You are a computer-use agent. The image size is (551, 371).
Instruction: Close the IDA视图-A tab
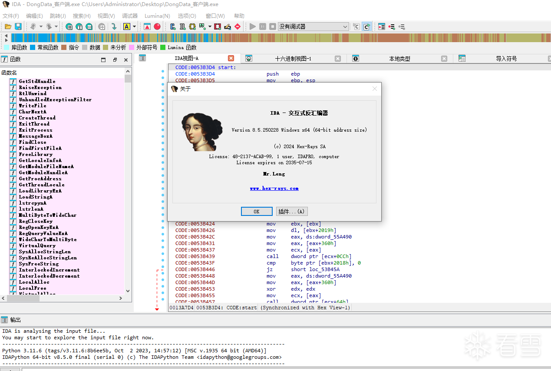point(231,58)
